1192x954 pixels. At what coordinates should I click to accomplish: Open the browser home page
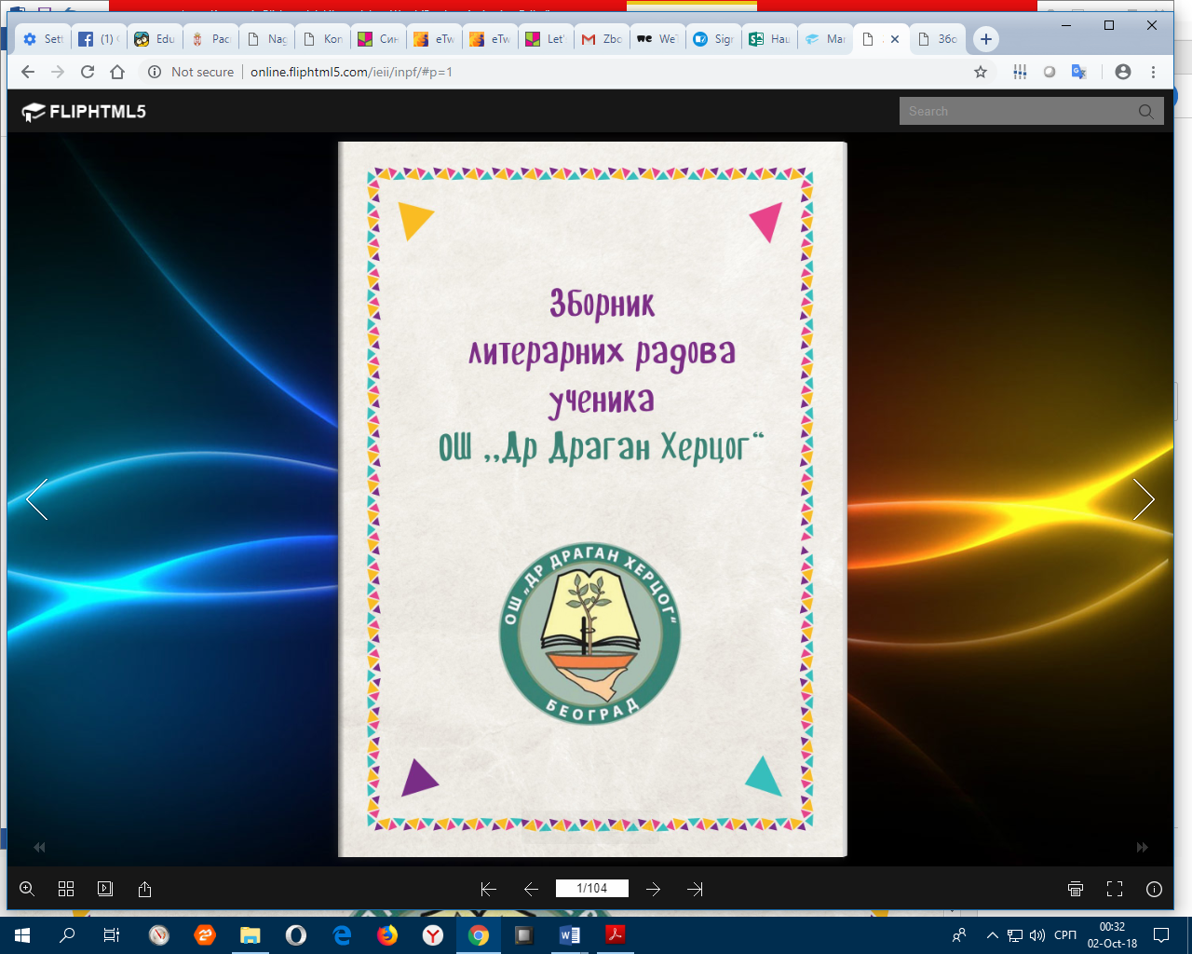pyautogui.click(x=117, y=72)
